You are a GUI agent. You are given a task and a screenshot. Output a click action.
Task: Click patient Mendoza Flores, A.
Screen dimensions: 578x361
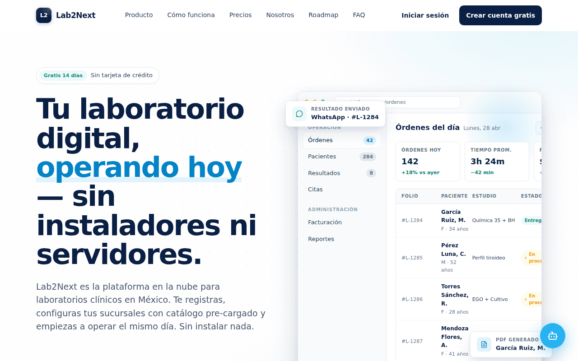[455, 337]
